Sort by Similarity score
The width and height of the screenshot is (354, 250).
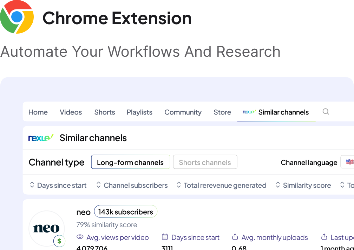[303, 185]
